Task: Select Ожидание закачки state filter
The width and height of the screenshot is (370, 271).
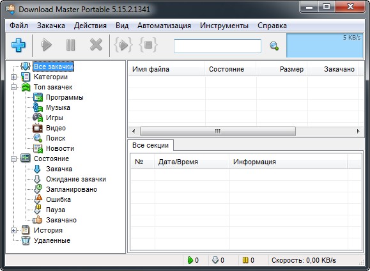Action: pyautogui.click(x=76, y=179)
